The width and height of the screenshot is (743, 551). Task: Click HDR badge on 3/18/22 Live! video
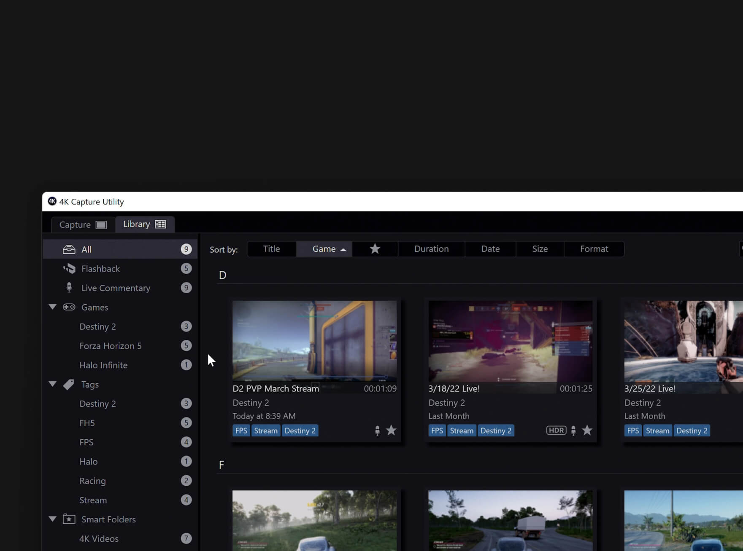(556, 430)
